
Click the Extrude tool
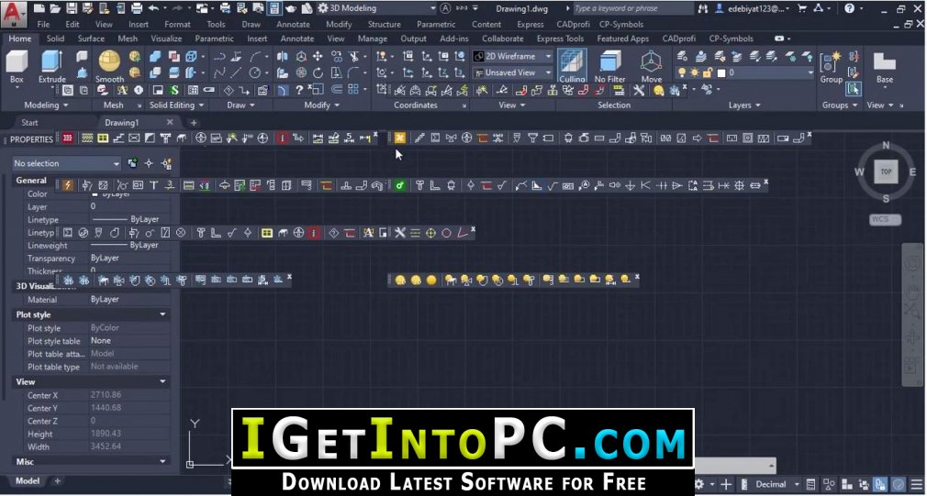point(52,65)
